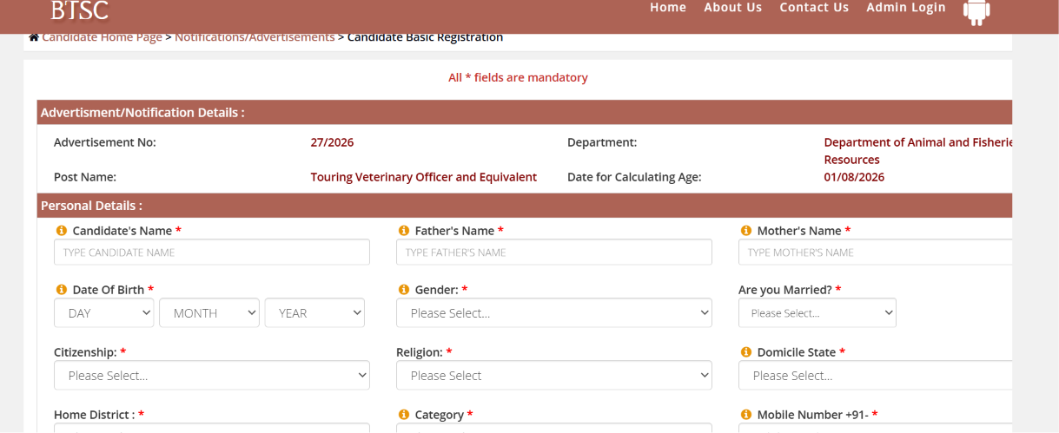Click info icon beside Mother's Name

745,231
